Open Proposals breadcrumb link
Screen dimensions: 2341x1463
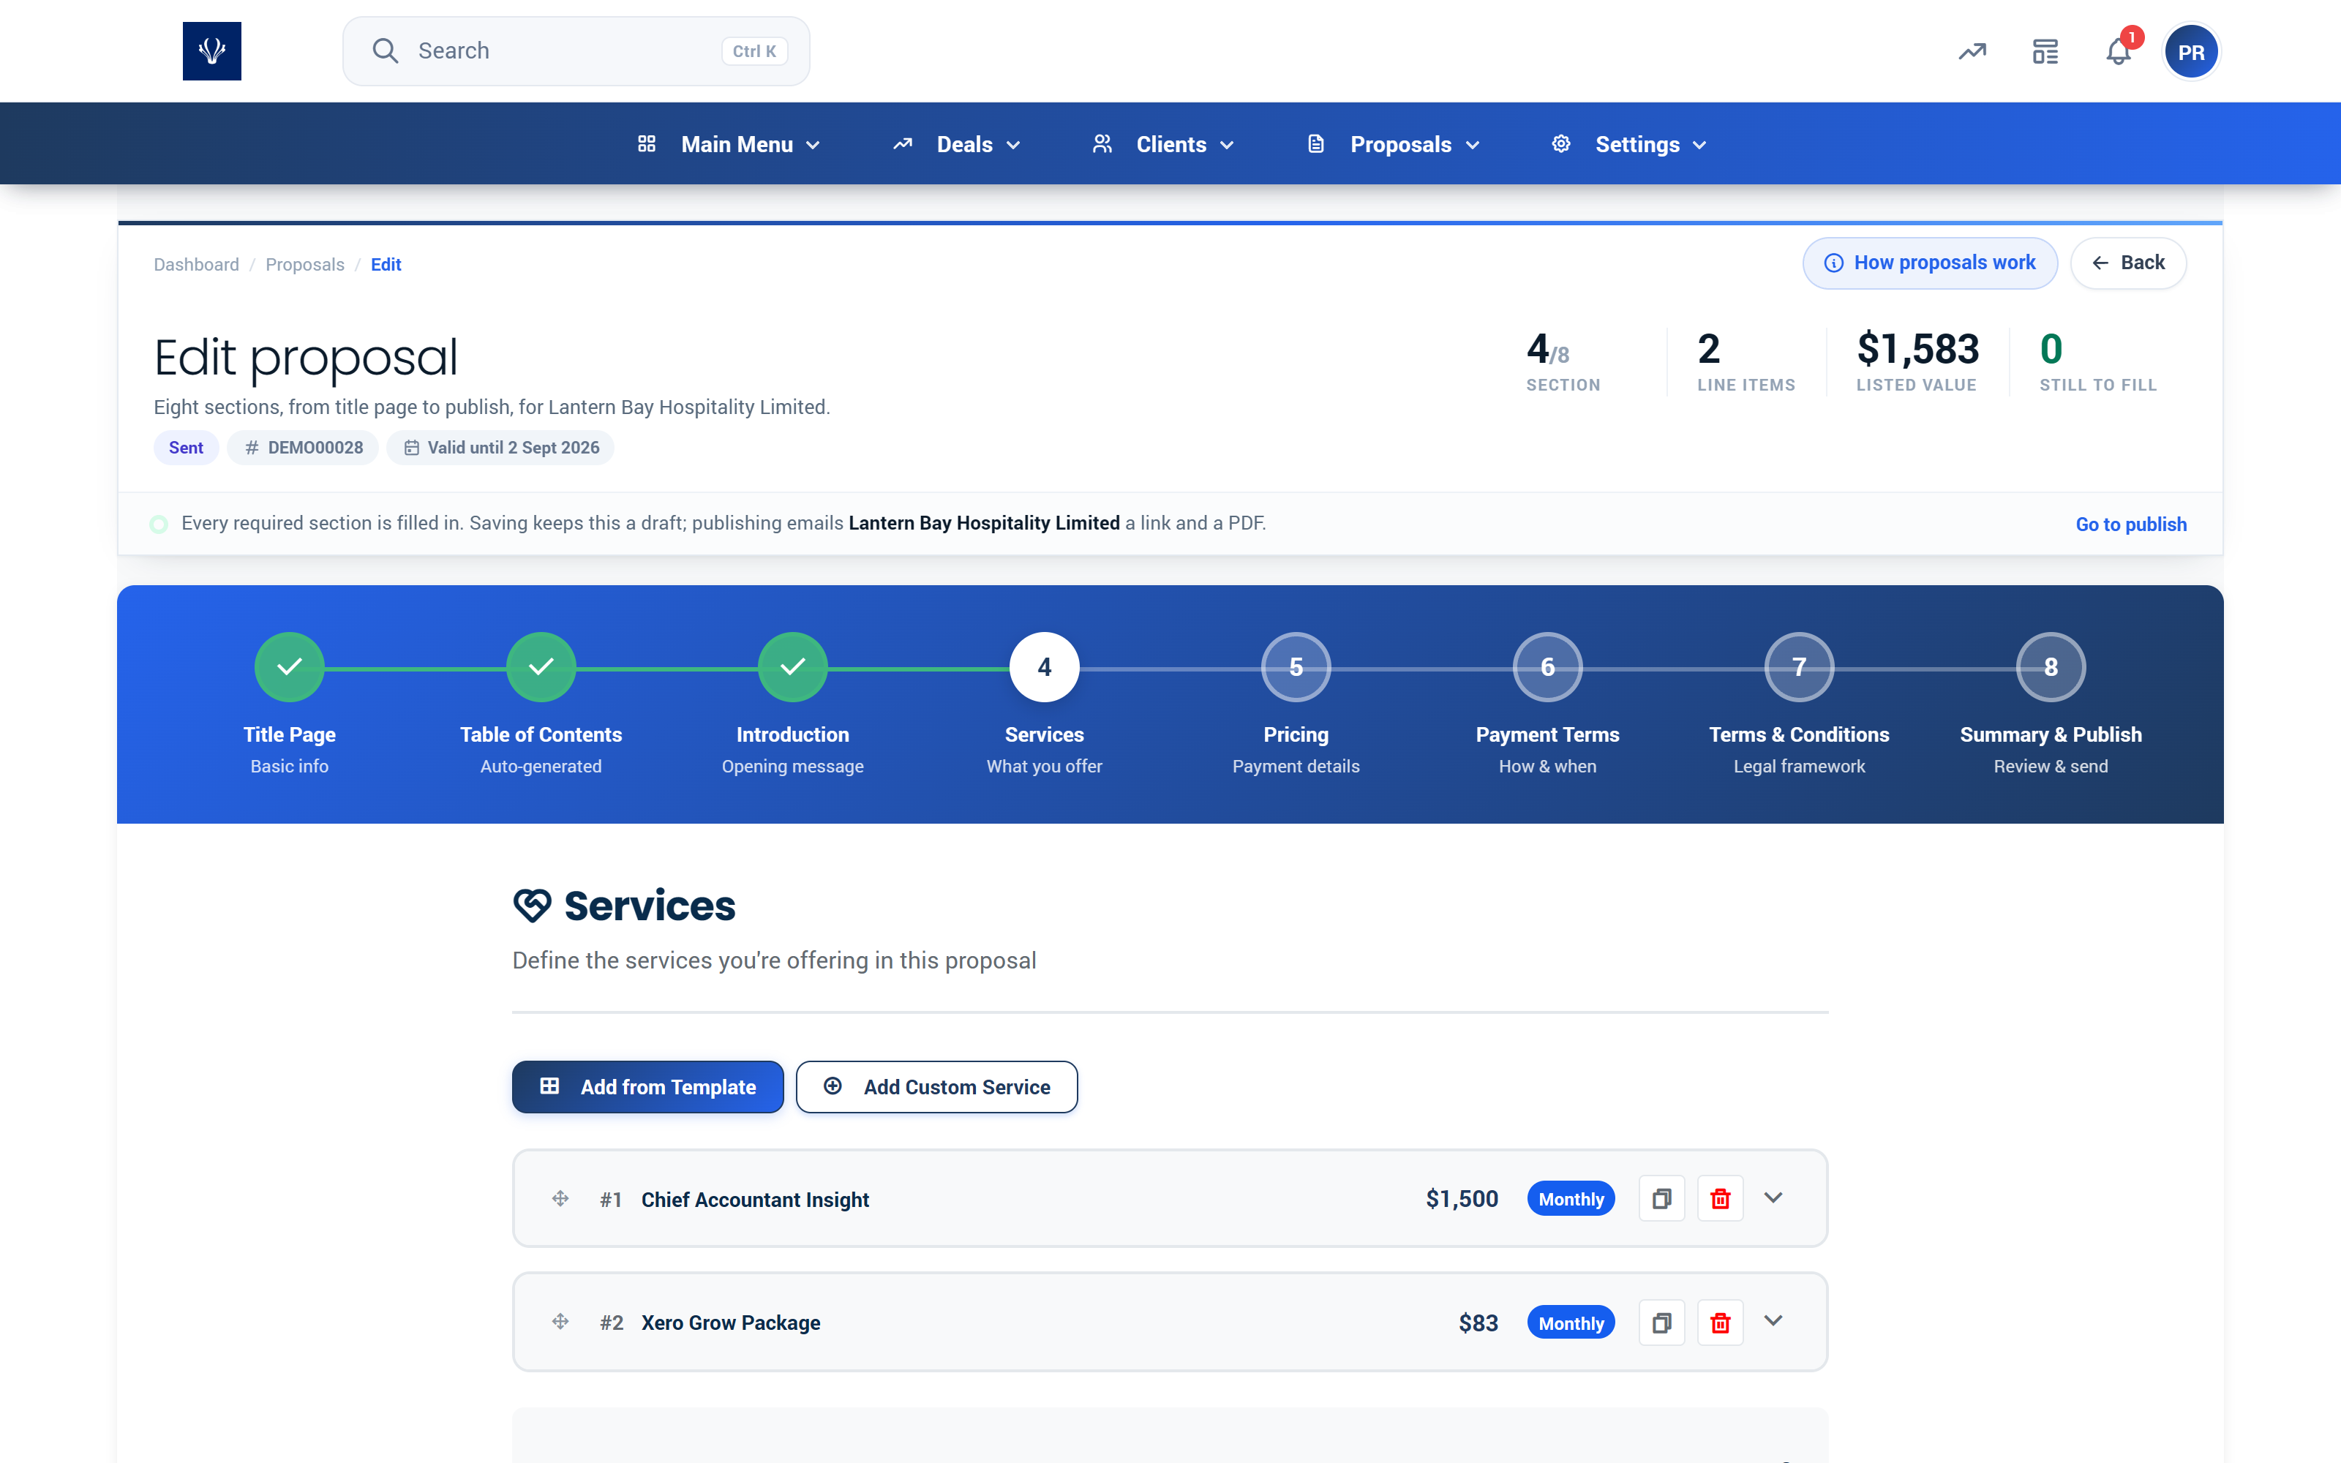pyautogui.click(x=305, y=264)
